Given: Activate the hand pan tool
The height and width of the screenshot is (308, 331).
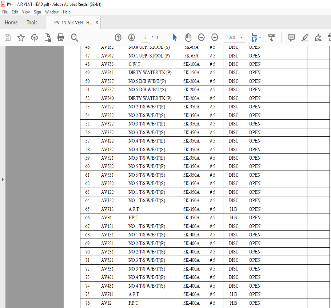Looking at the screenshot, I should tap(188, 37).
